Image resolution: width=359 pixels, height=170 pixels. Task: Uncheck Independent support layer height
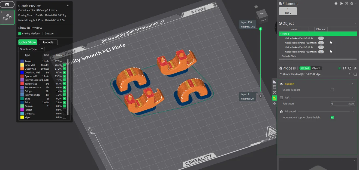point(332,118)
